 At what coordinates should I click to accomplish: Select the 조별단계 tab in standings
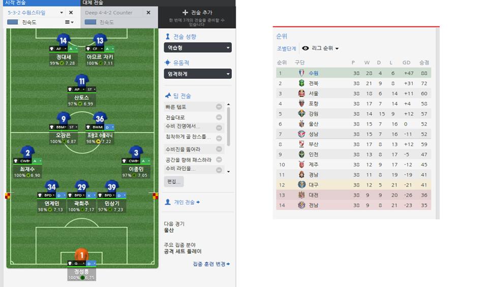[x=286, y=48]
